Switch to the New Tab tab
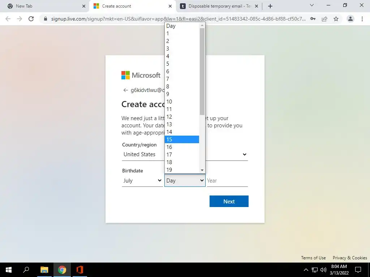The width and height of the screenshot is (370, 277). (x=44, y=6)
